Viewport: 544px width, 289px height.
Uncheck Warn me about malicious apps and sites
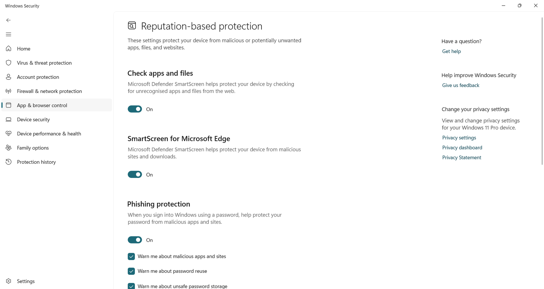click(131, 256)
